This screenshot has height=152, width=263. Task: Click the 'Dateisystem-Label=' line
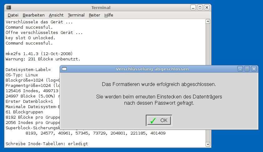tap(28, 70)
